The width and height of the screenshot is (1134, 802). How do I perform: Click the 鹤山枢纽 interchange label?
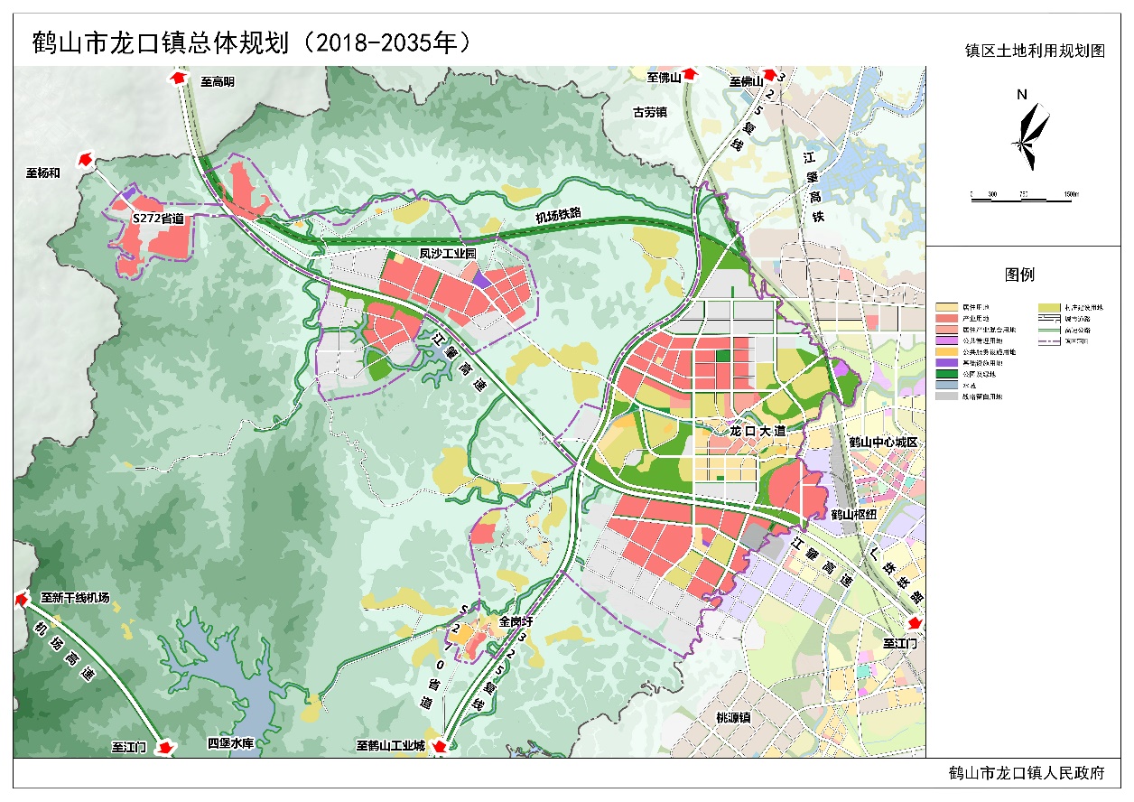pyautogui.click(x=853, y=514)
